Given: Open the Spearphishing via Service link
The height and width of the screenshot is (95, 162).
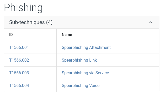Looking at the screenshot, I should tap(85, 73).
